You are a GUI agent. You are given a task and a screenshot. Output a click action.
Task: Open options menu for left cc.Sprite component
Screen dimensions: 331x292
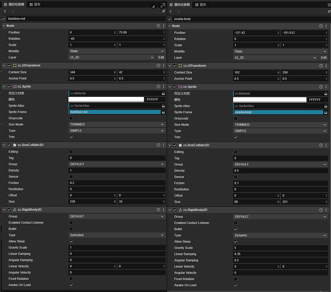click(x=164, y=86)
